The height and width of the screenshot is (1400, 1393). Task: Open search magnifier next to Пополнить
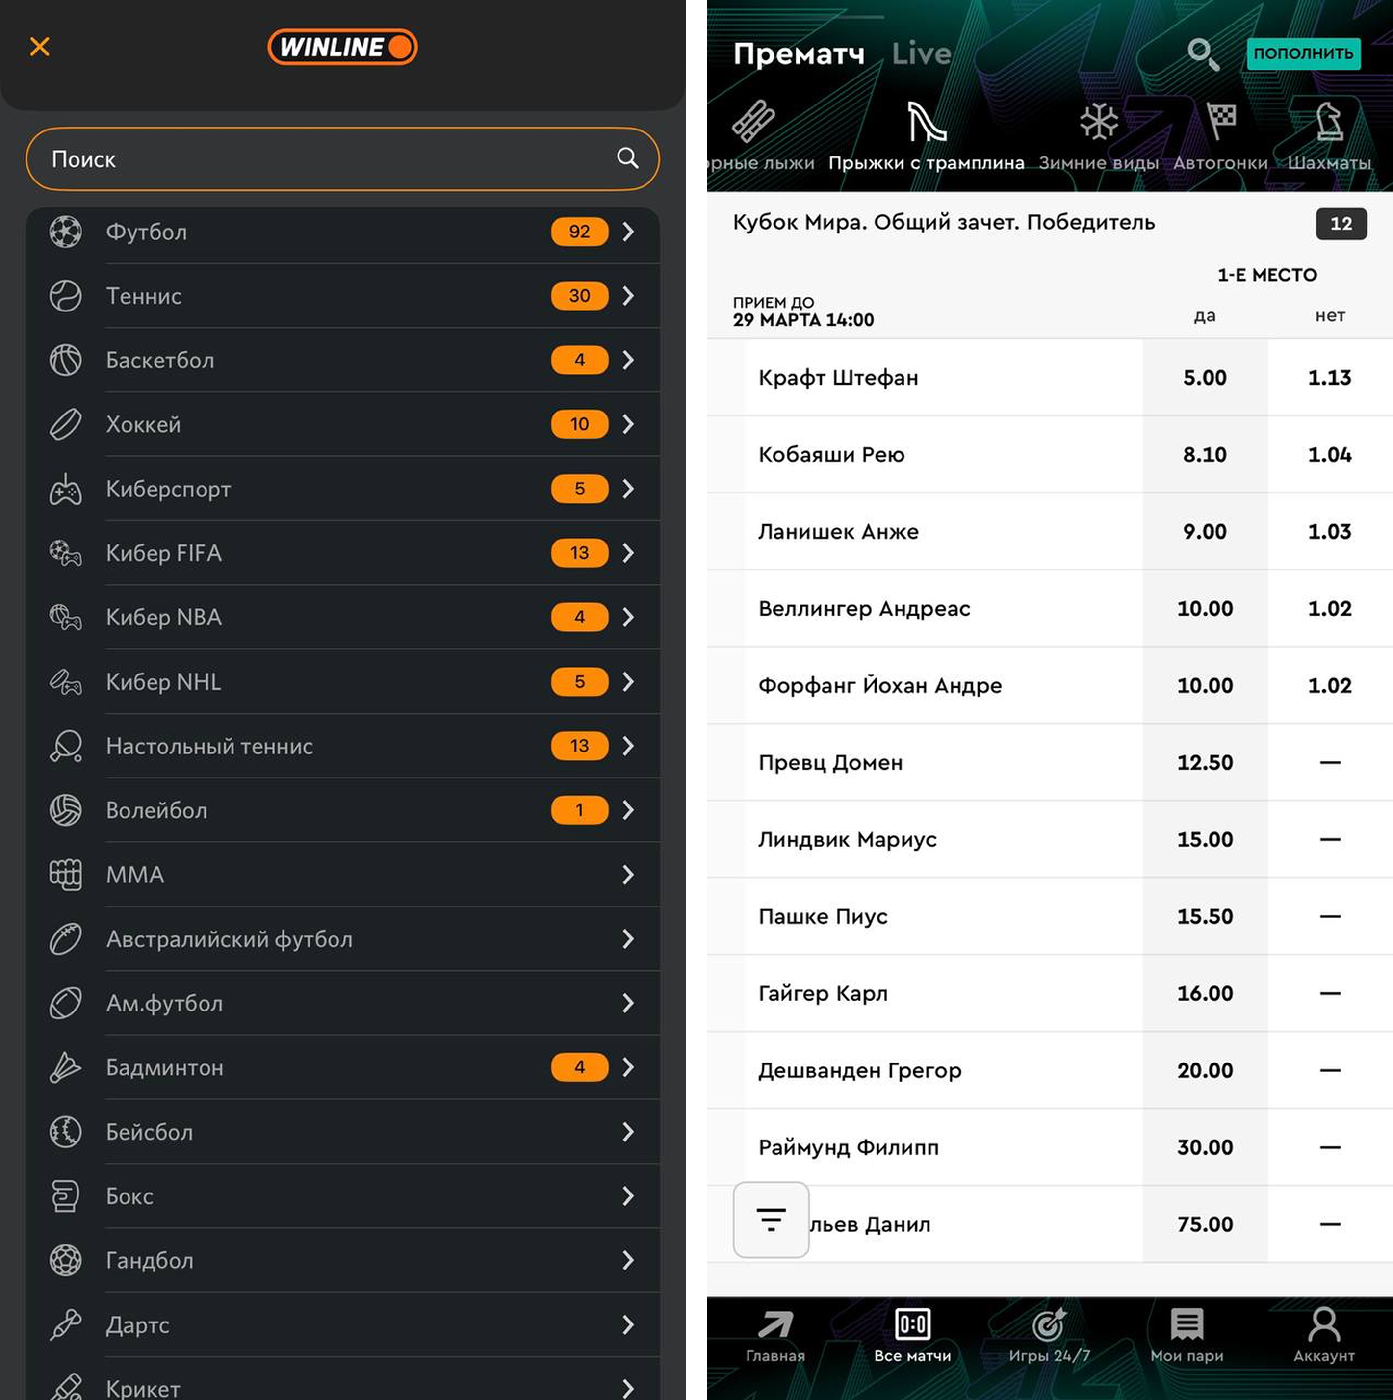(x=1203, y=54)
